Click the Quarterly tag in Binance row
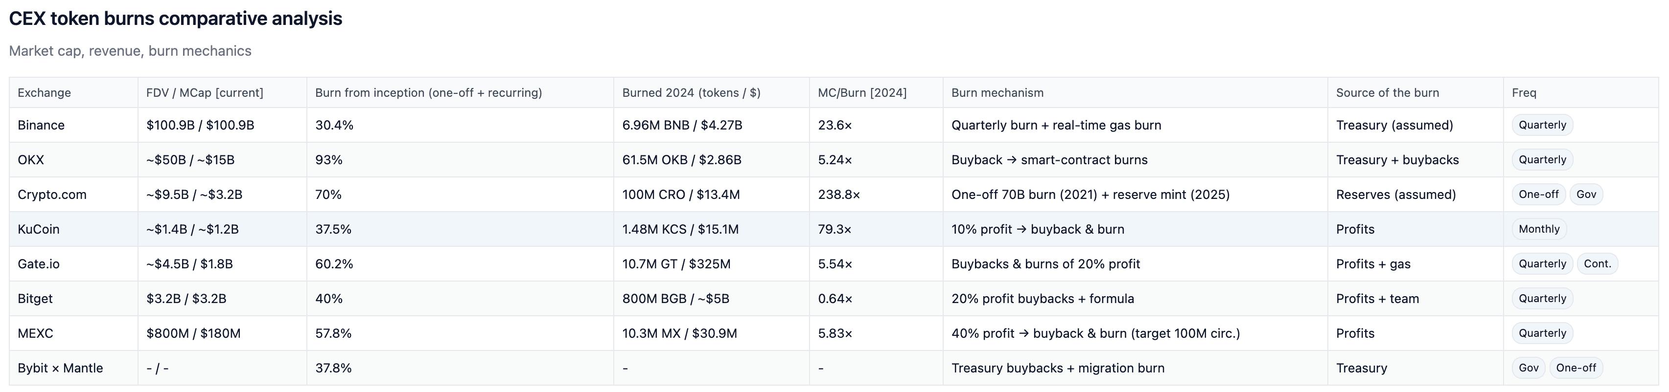 pos(1542,125)
